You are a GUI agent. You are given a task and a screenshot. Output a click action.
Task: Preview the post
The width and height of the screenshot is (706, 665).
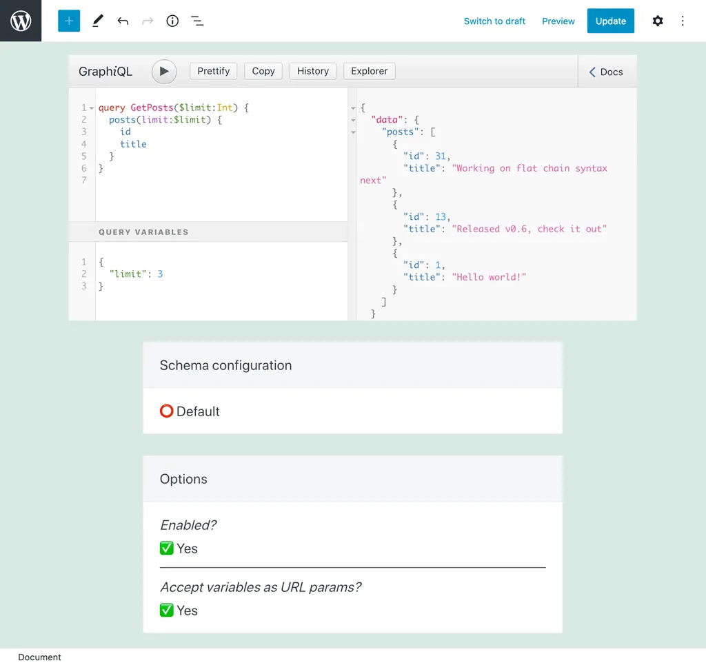coord(558,21)
